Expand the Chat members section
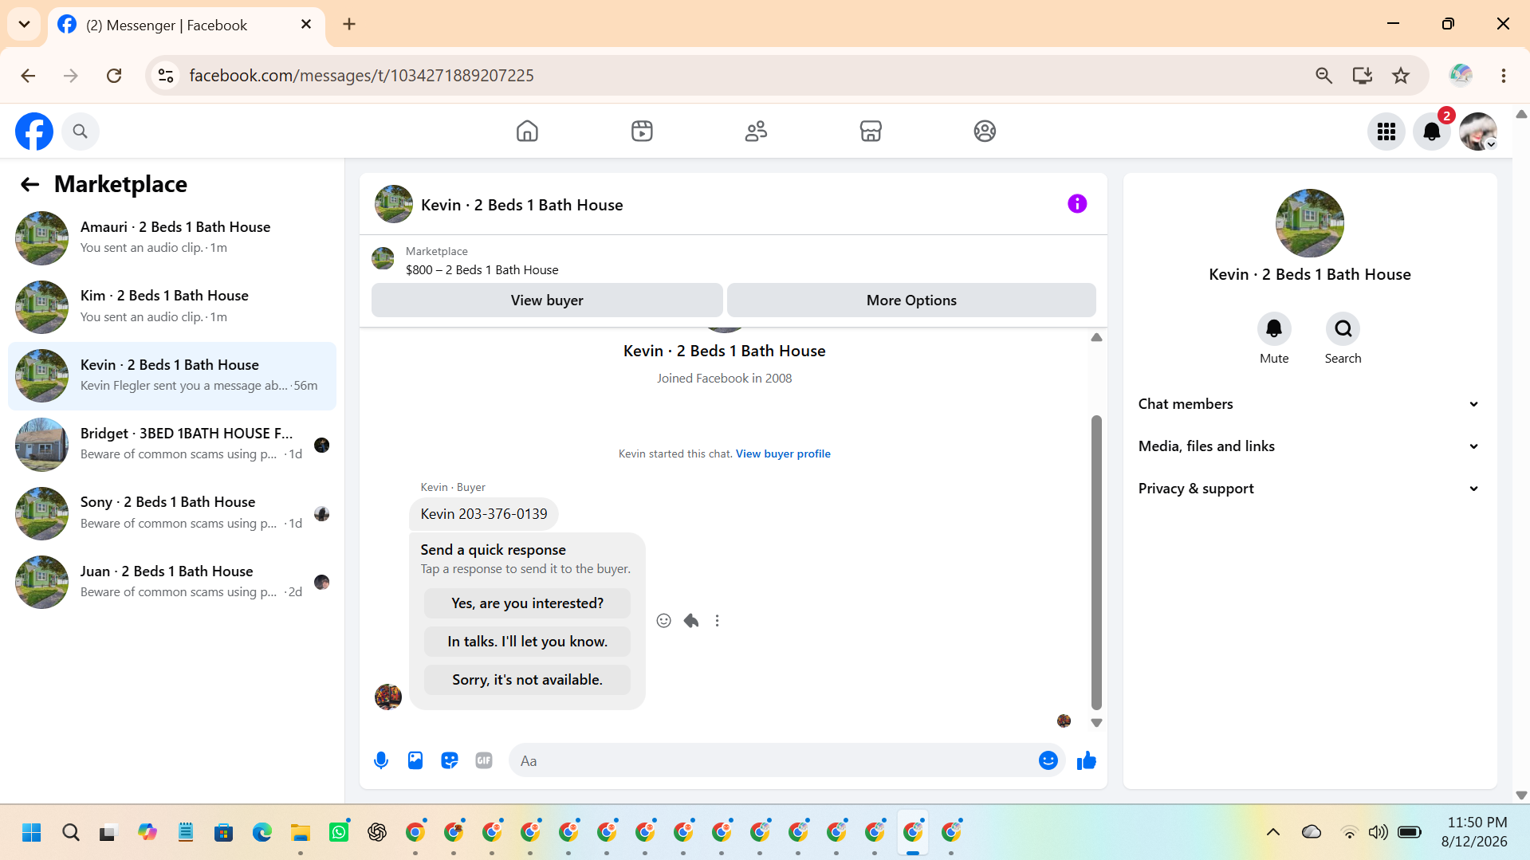This screenshot has width=1530, height=860. 1309,404
